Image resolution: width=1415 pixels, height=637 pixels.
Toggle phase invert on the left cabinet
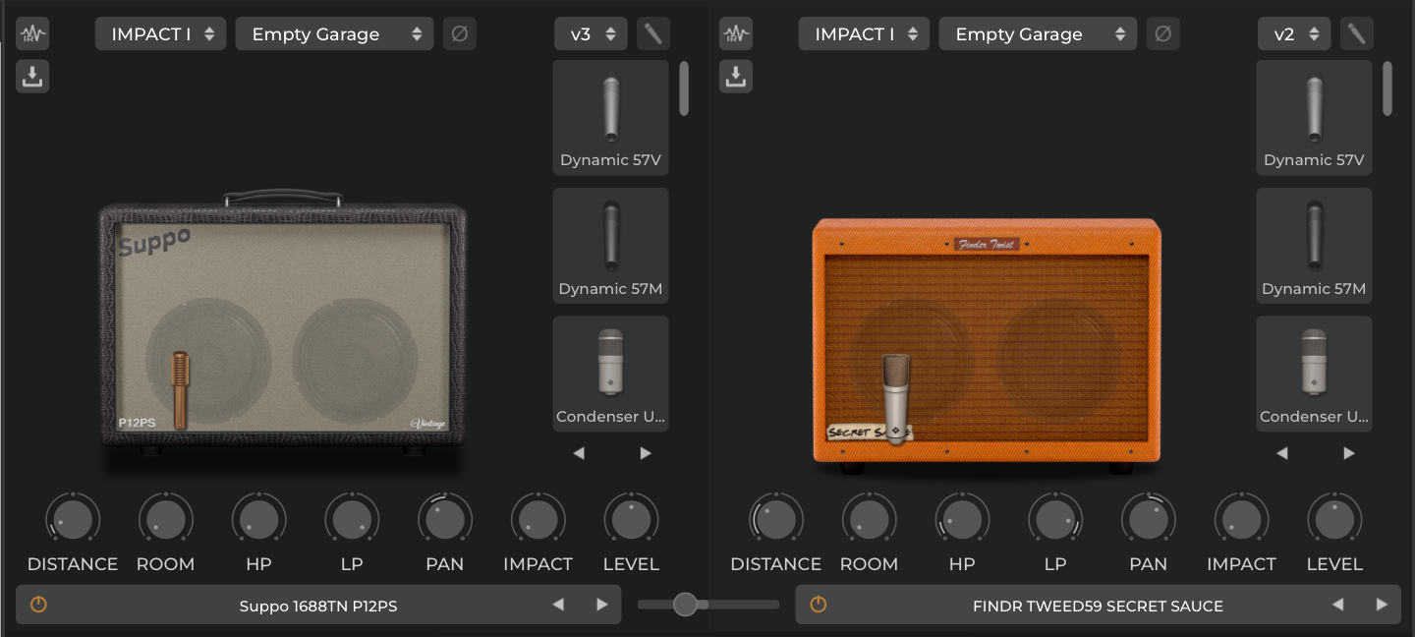[x=459, y=34]
